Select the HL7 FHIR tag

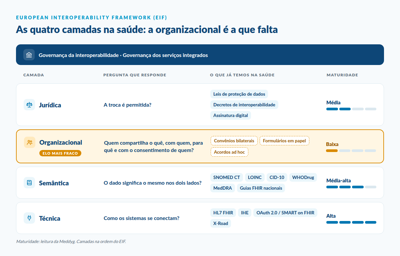pyautogui.click(x=223, y=213)
